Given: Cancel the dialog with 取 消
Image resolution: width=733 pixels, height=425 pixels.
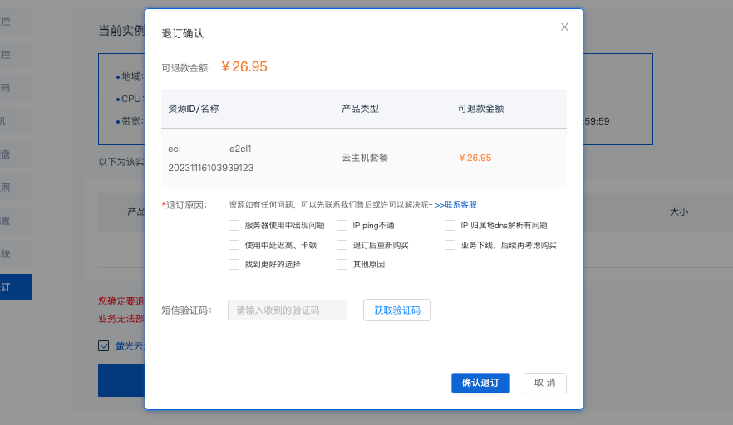Looking at the screenshot, I should tap(545, 383).
